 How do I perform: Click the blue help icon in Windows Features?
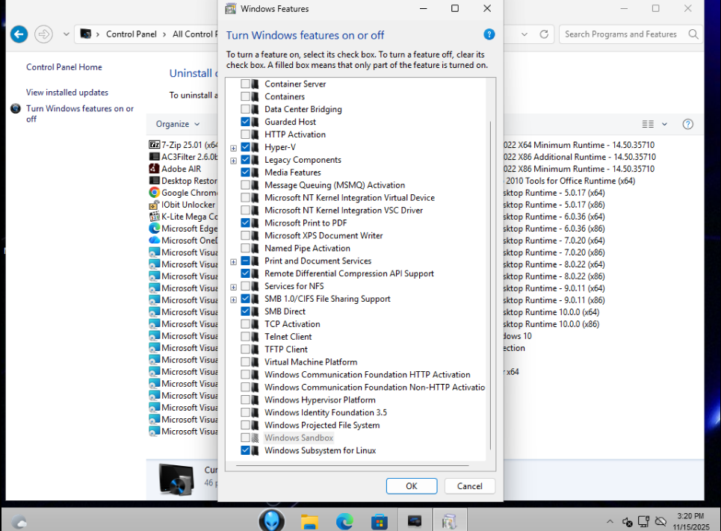click(x=489, y=35)
